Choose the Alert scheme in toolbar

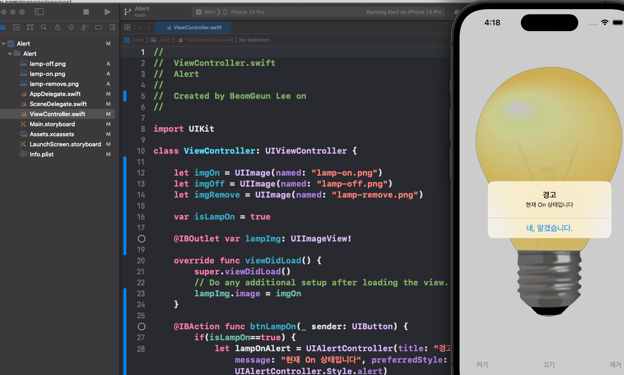click(x=206, y=12)
